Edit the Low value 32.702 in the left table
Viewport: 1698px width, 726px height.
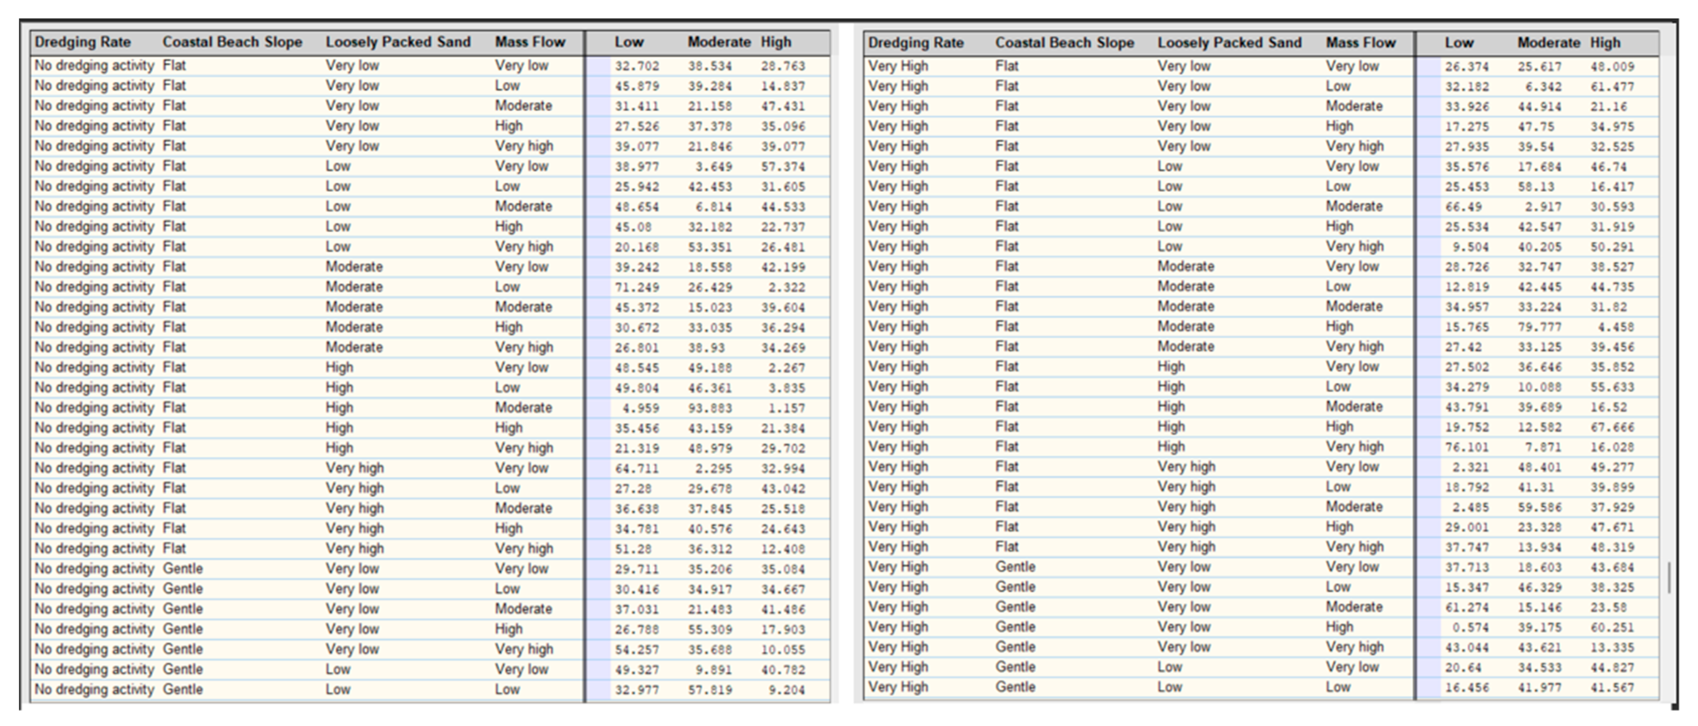pyautogui.click(x=637, y=66)
